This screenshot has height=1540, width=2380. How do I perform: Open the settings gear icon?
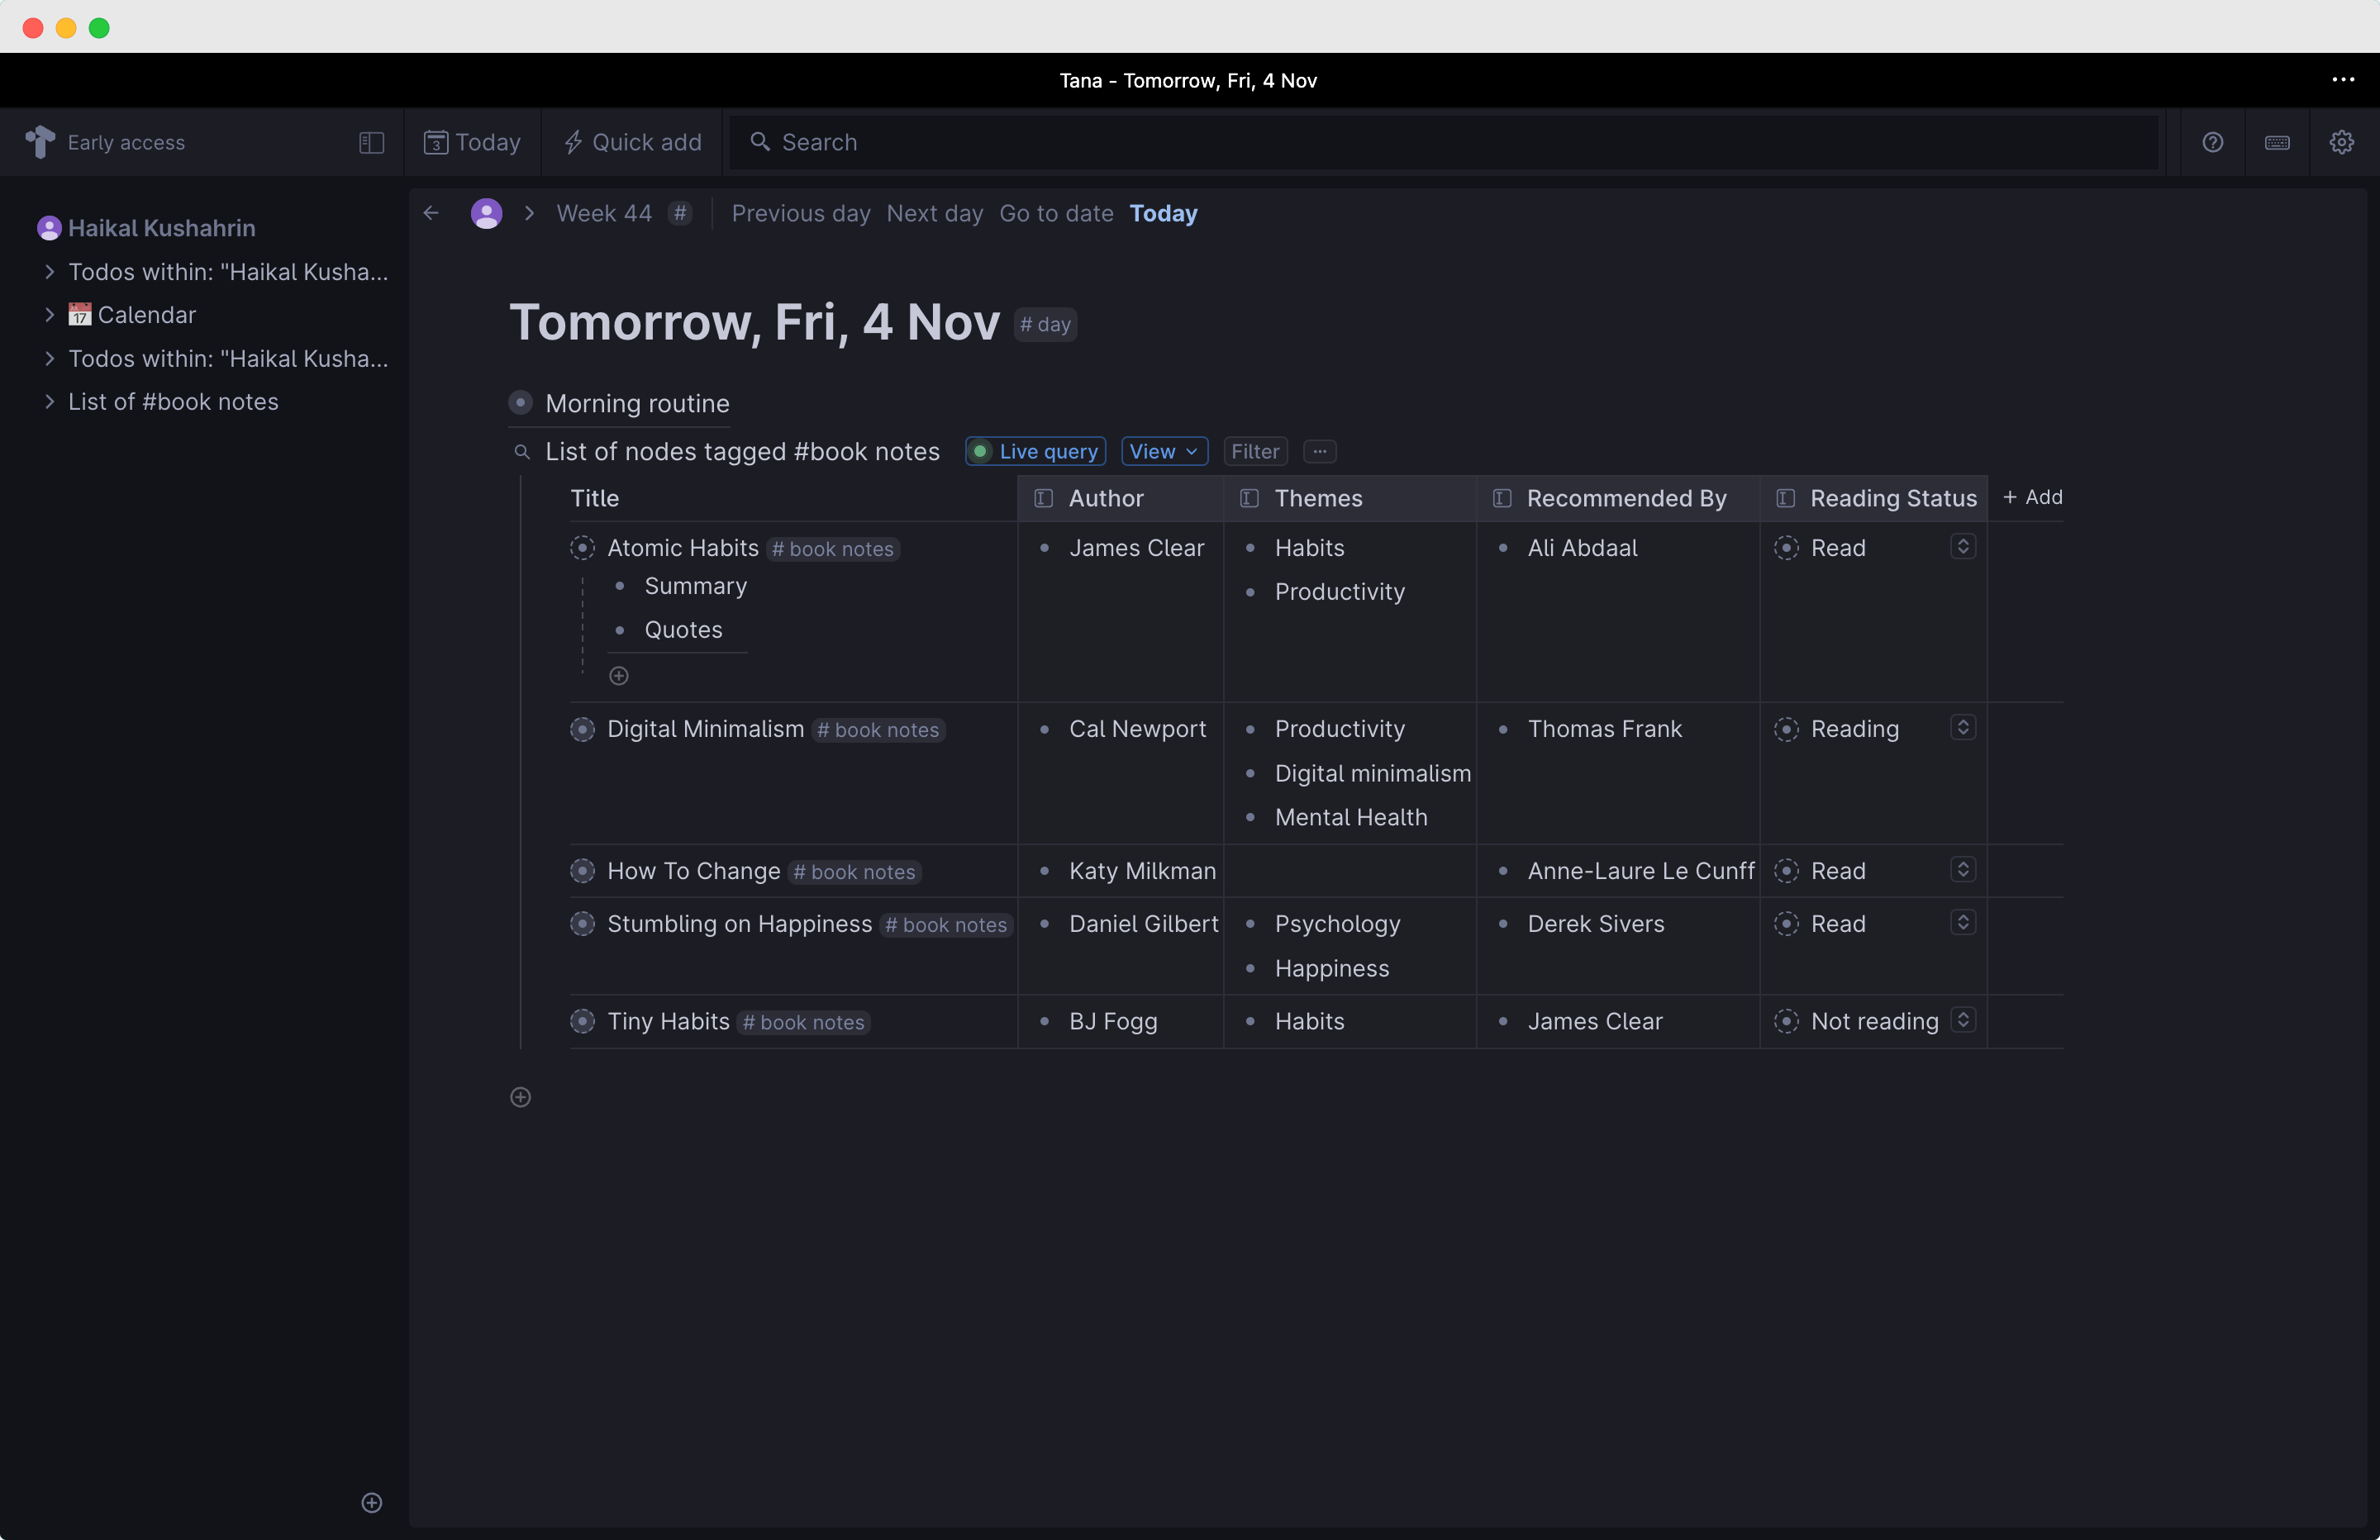tap(2343, 142)
